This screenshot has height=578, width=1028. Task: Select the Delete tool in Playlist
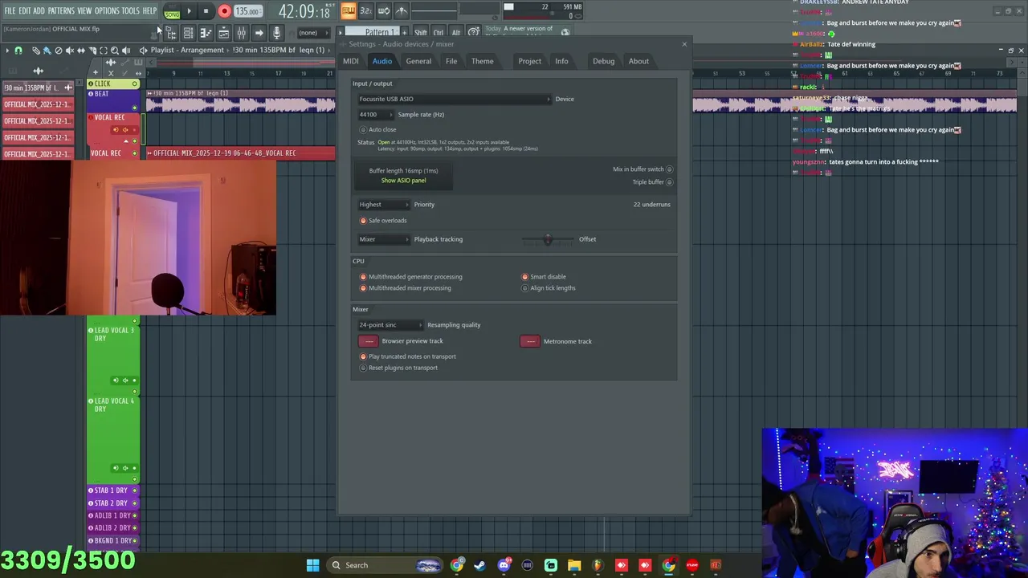(58, 51)
